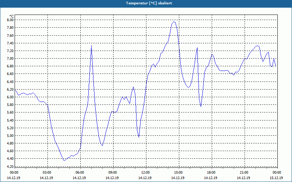The image size is (292, 182).
Task: Click the 5,20 y-axis value
Action: 10,128
